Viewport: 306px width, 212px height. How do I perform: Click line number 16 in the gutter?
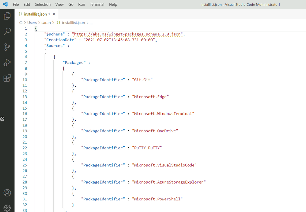coord(25,114)
